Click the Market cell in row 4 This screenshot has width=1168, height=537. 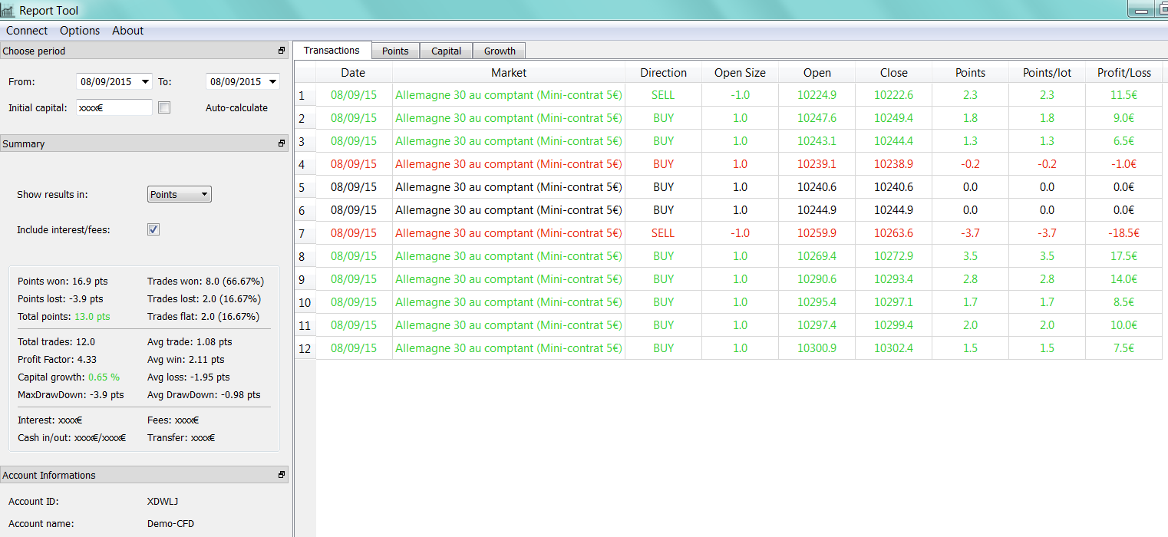click(508, 164)
